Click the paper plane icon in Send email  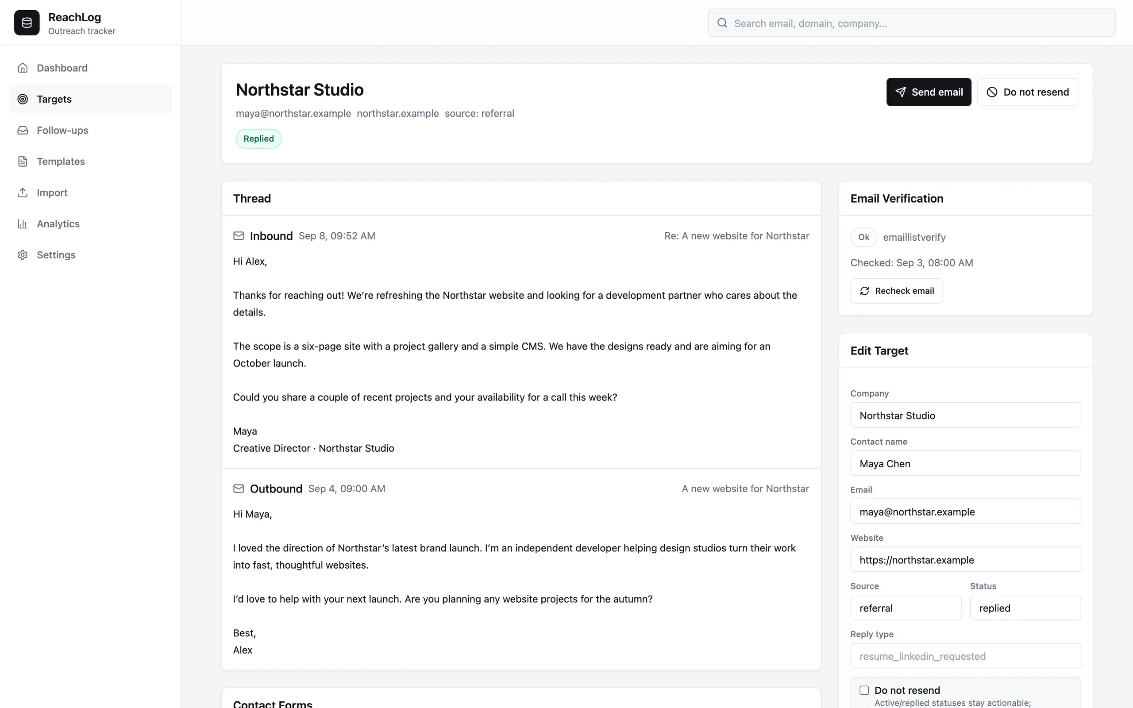coord(900,92)
